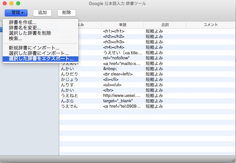Select the <a href="tel:0909… word cell
Screen dimensions: 236x163
pyautogui.click(x=122, y=107)
